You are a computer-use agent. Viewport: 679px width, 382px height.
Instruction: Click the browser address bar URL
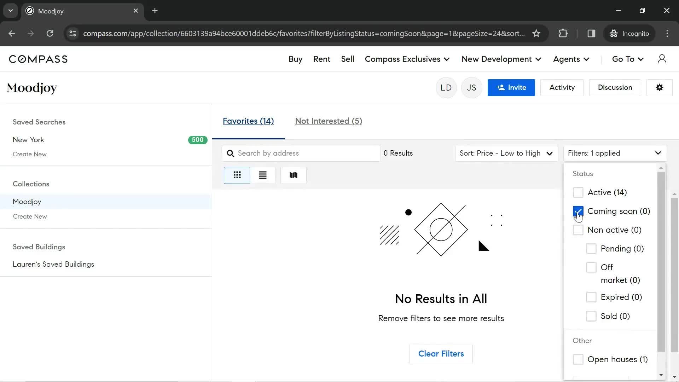pos(304,34)
